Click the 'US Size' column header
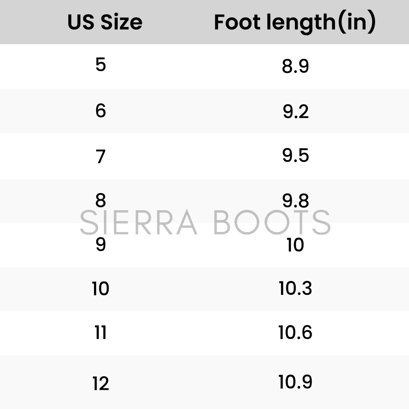 105,22
